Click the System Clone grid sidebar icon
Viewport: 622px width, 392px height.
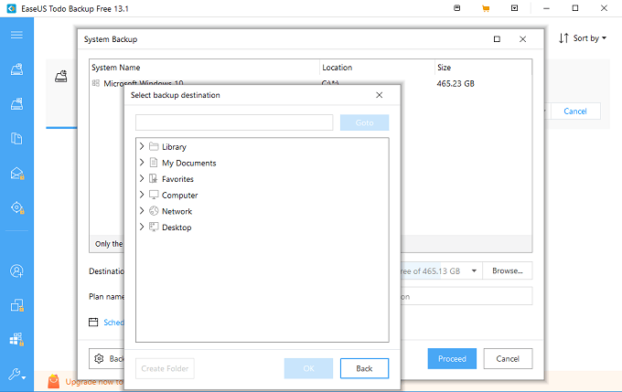(x=16, y=339)
